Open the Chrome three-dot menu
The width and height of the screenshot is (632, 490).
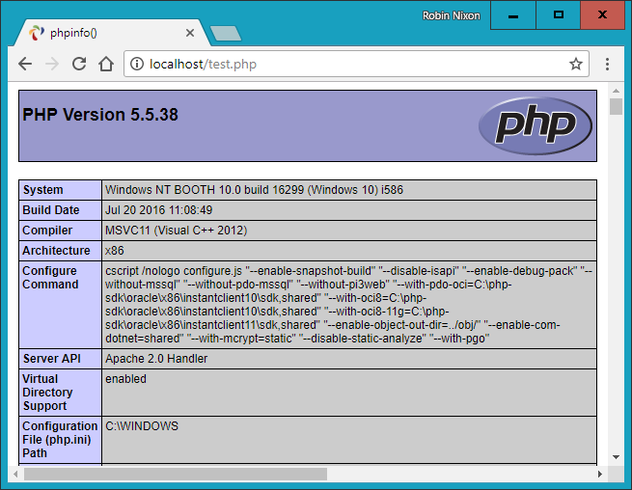click(x=607, y=64)
